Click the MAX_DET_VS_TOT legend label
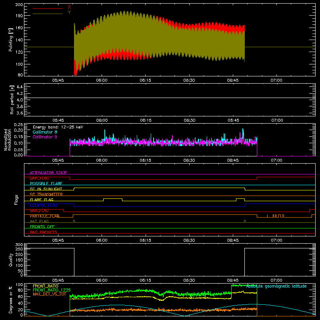 tap(50, 294)
